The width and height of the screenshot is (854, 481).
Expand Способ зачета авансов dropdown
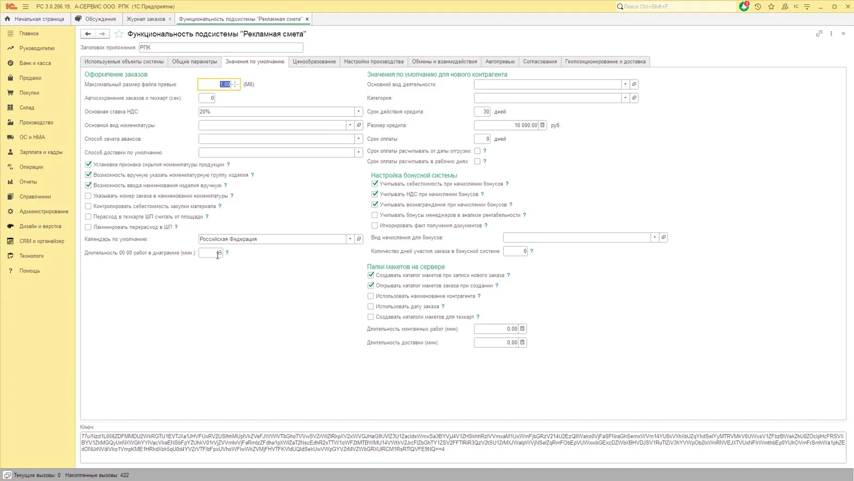click(x=359, y=139)
